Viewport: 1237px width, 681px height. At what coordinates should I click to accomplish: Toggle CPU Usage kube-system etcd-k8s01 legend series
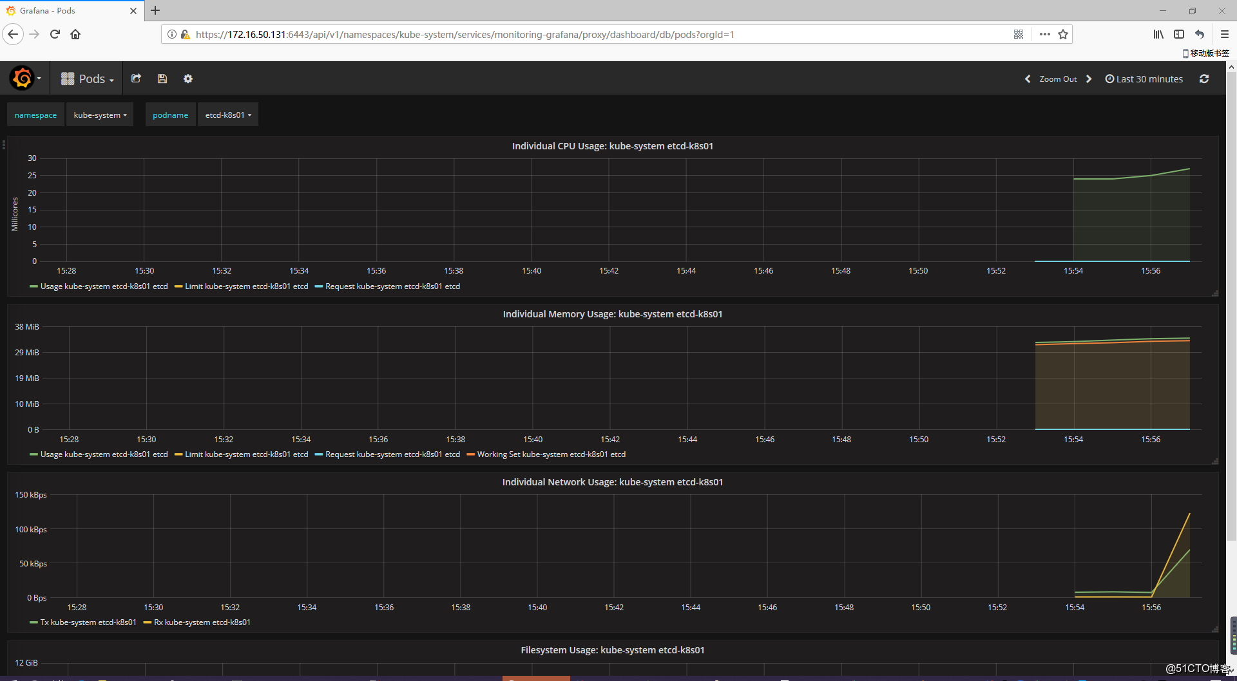click(x=104, y=286)
